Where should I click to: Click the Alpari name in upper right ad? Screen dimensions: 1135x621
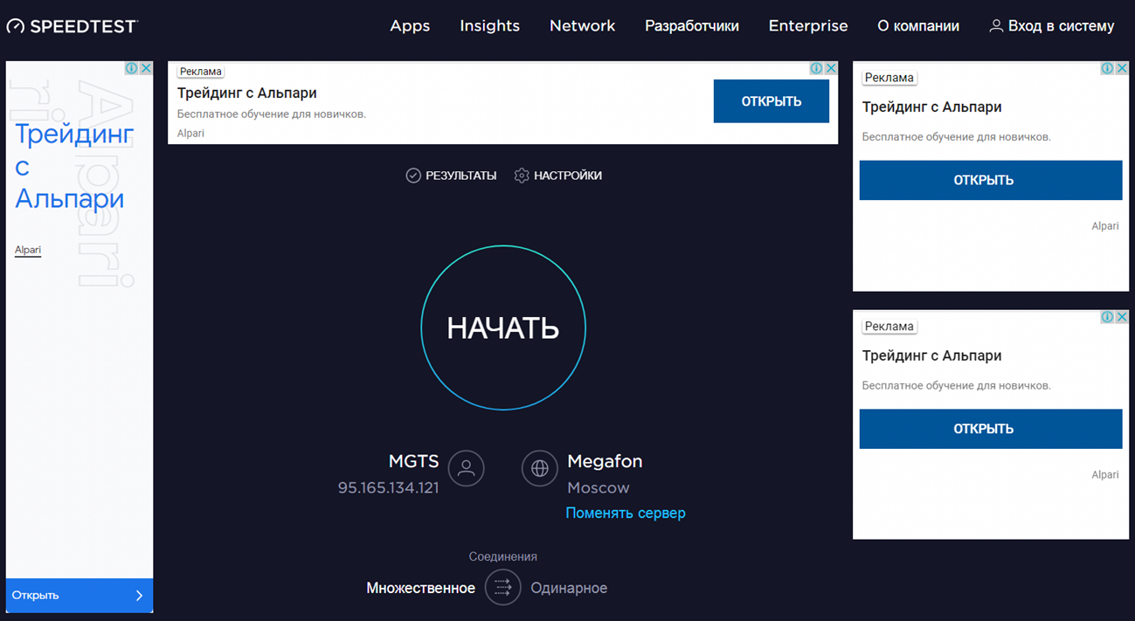tap(1105, 226)
